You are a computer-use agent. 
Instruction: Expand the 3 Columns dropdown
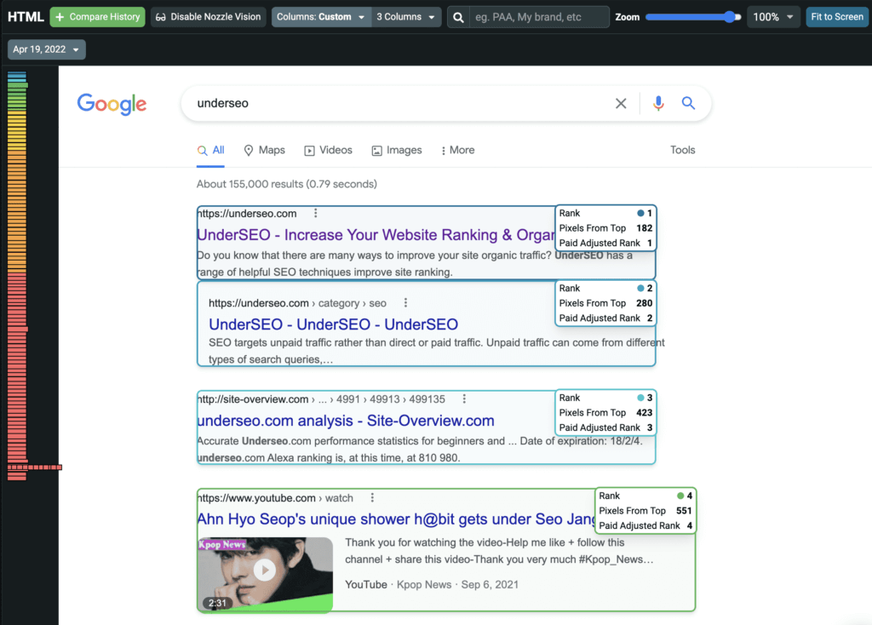pos(406,17)
